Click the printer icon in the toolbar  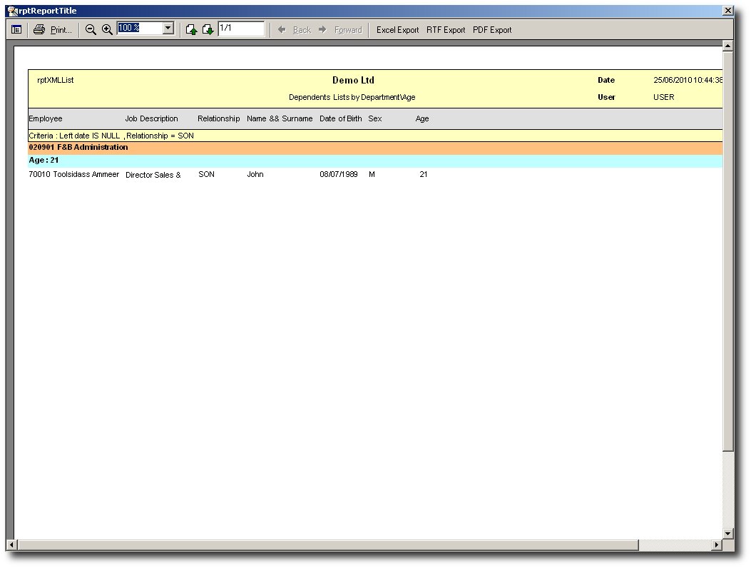[39, 29]
